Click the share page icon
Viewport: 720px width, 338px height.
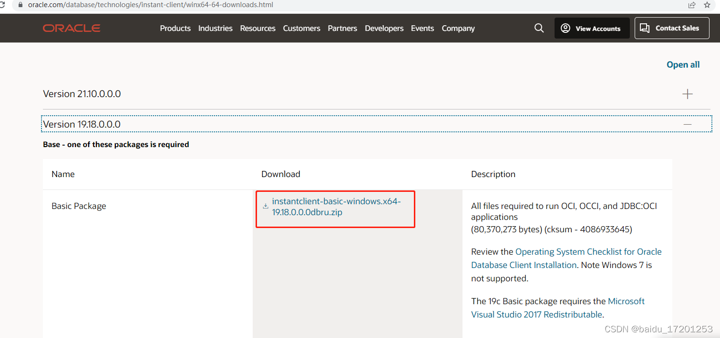coord(692,5)
